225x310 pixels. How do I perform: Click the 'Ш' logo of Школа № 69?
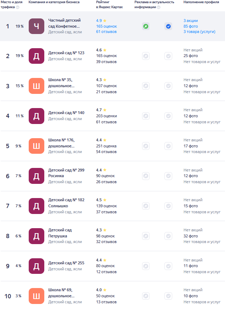[x=36, y=296]
